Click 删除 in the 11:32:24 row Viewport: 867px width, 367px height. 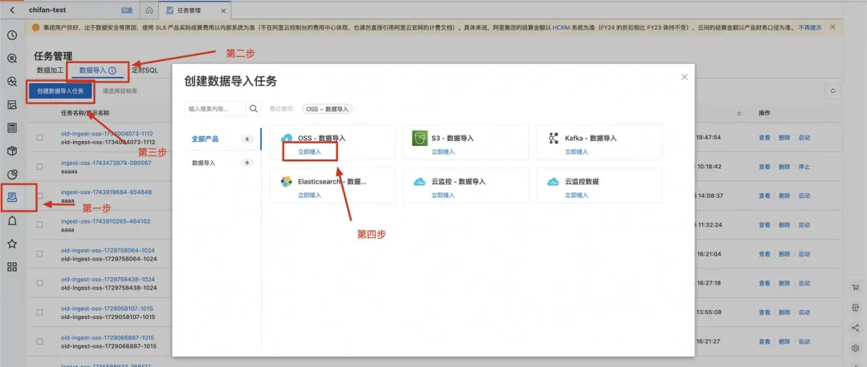(784, 224)
